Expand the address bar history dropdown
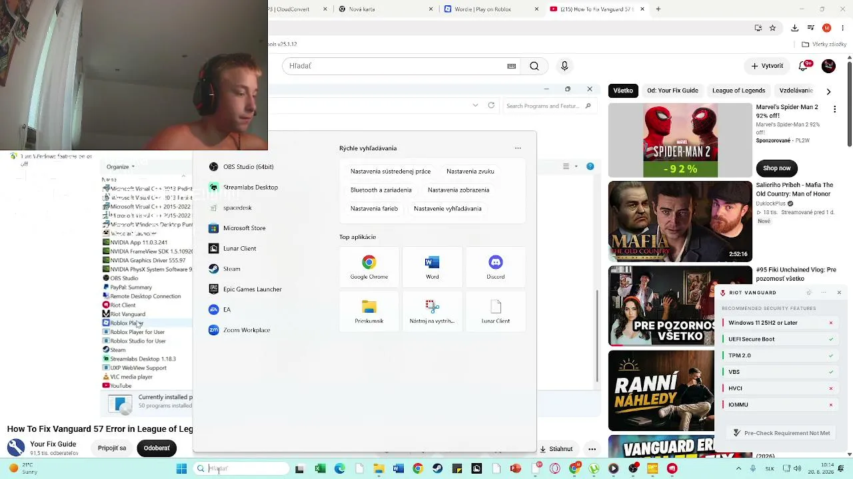This screenshot has height=479, width=853. 475,105
